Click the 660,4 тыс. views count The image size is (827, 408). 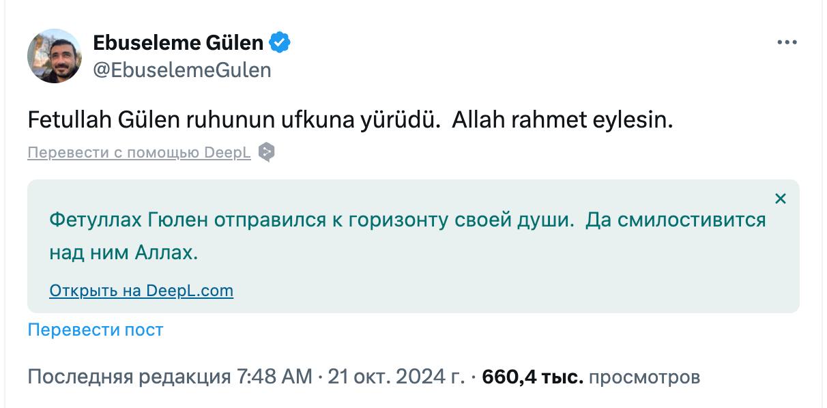(532, 377)
